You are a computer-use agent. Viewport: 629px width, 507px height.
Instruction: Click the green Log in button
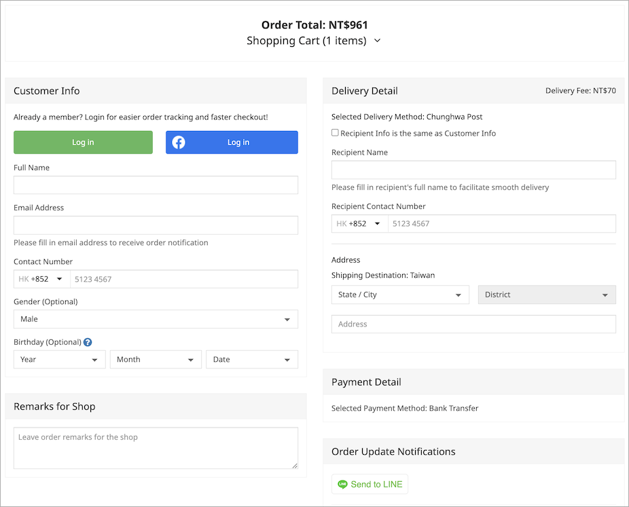[x=83, y=143]
